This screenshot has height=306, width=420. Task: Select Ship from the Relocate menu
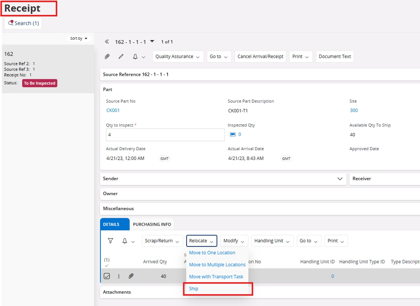pyautogui.click(x=194, y=289)
